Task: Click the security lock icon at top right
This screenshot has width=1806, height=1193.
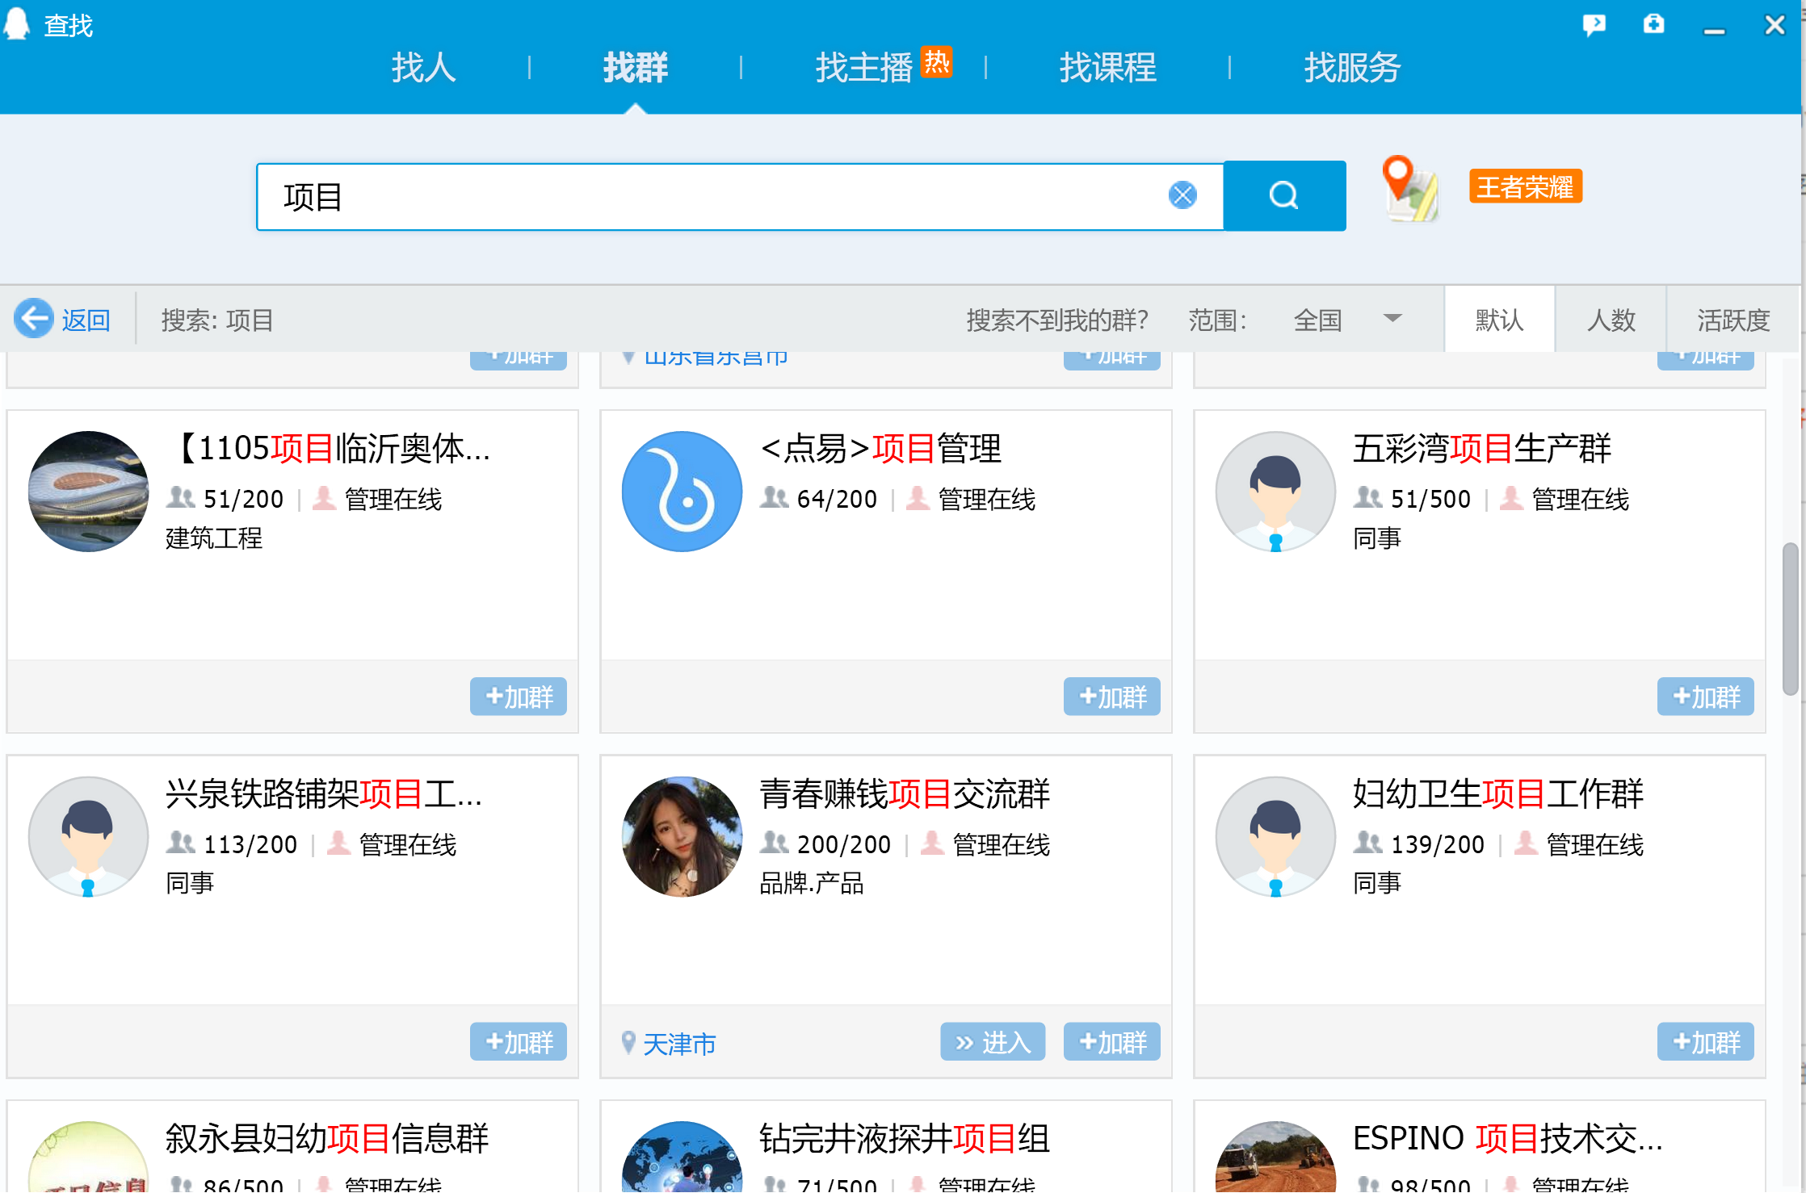Action: click(x=1653, y=25)
